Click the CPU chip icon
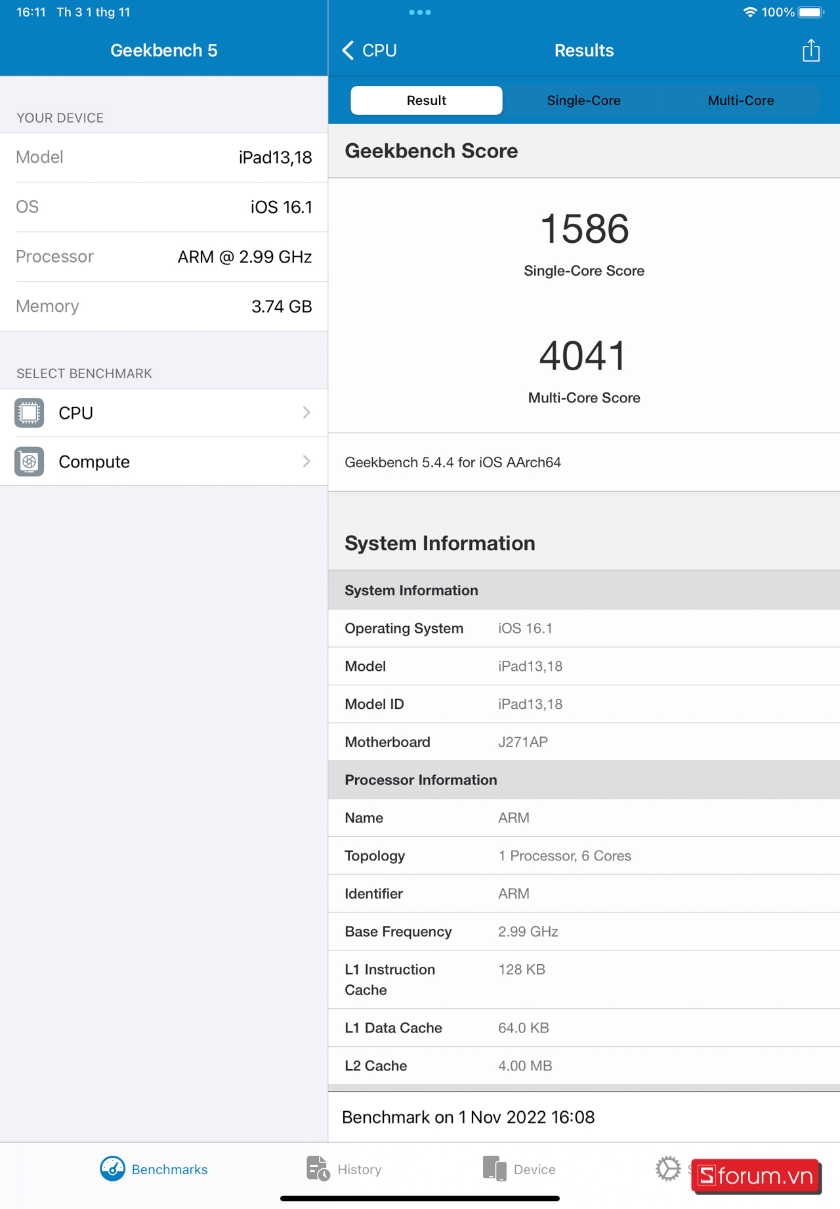 (x=29, y=413)
